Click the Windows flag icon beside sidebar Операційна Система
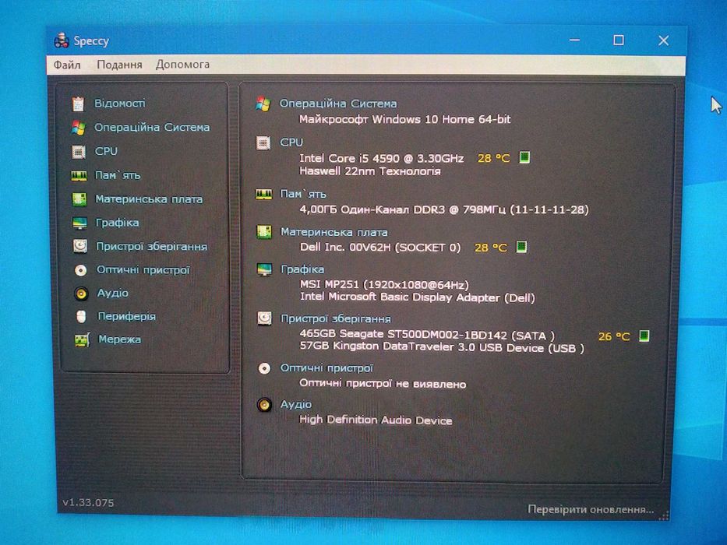Image resolution: width=727 pixels, height=545 pixels. 79,128
